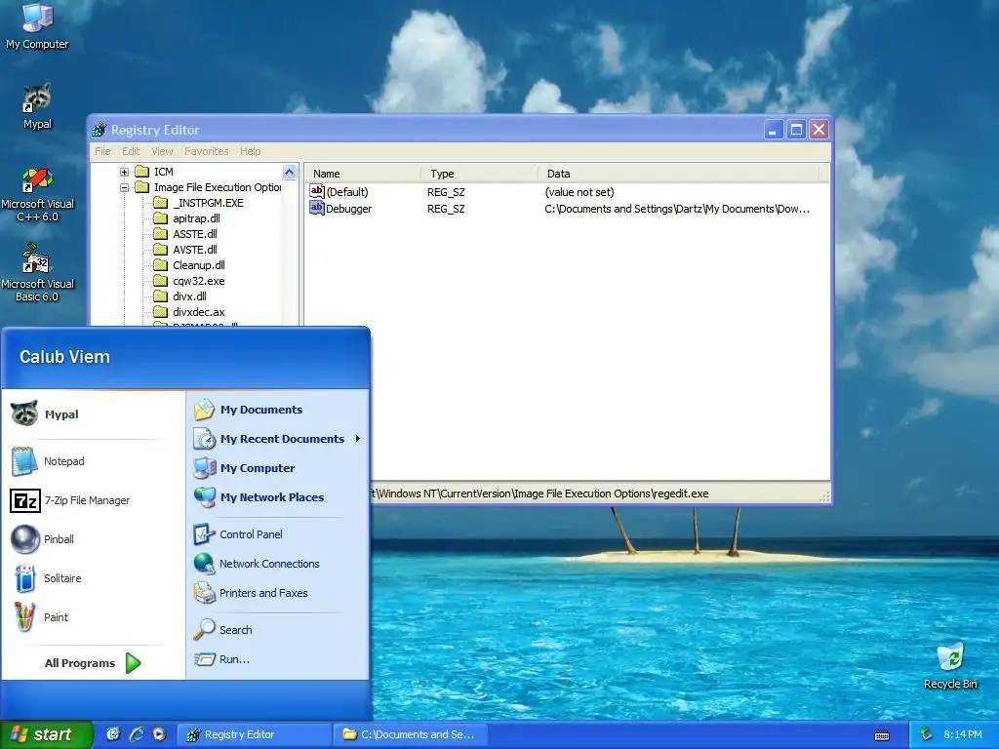Screen dimensions: 999x749
Task: Click the Start button
Action: (47, 734)
